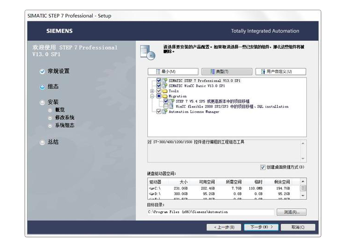Select STEP 7 V5.4 SP5 或更高版本中的项目移植 label
This screenshot has height=247, width=344.
[x=213, y=101]
